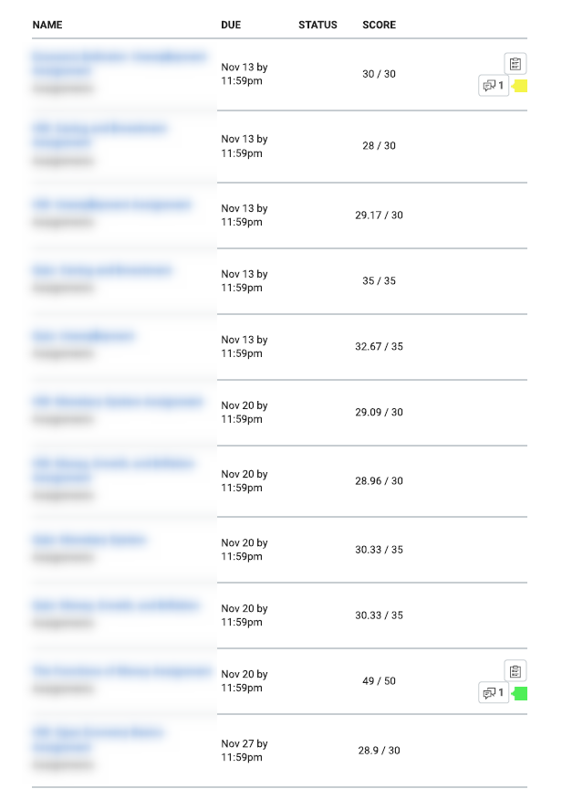Image resolution: width=562 pixels, height=810 pixels.
Task: Open the rubric icon in the 49 / 50 row
Action: (515, 671)
